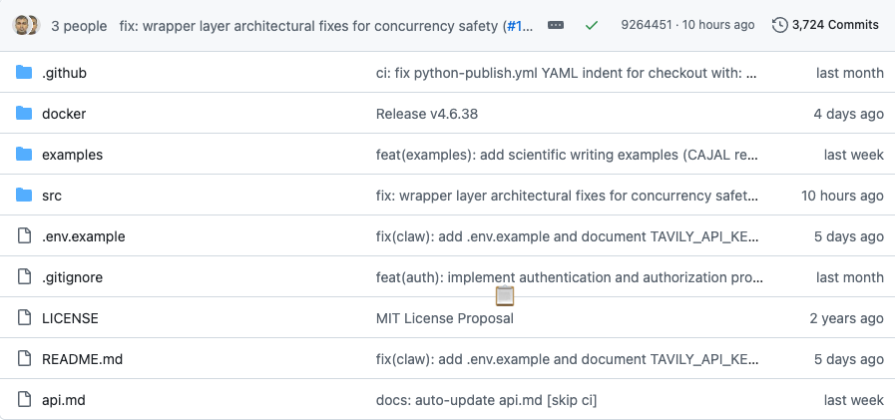Click the commit history clock icon
Screen dimensions: 895x420
tap(779, 25)
